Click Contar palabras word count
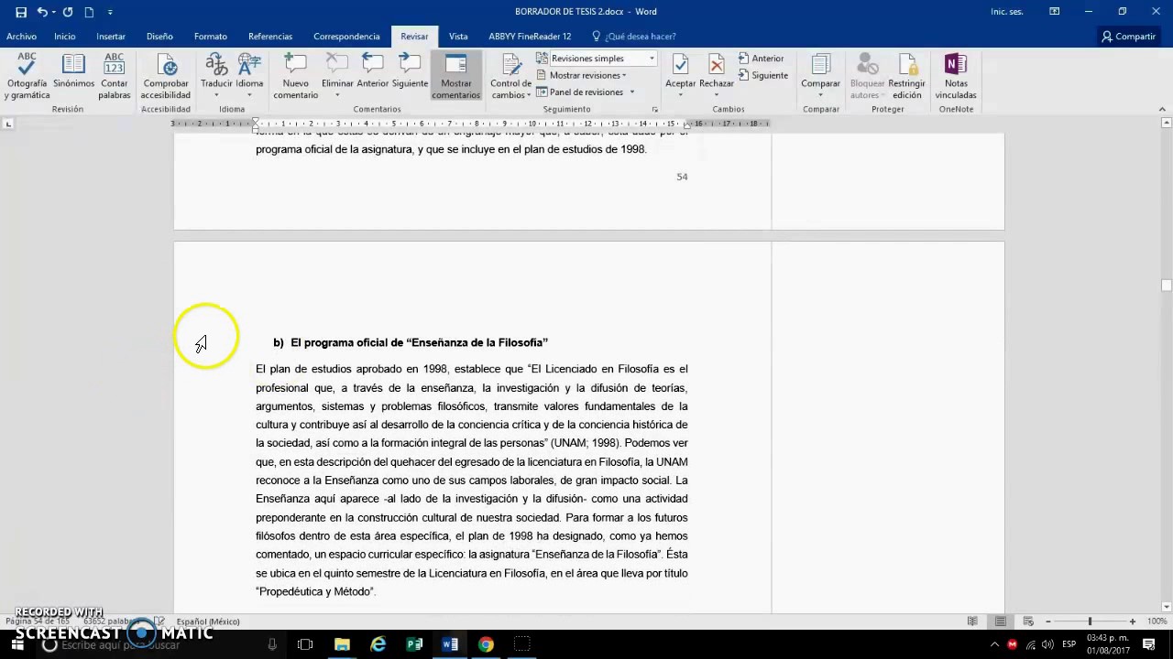 pos(115,76)
